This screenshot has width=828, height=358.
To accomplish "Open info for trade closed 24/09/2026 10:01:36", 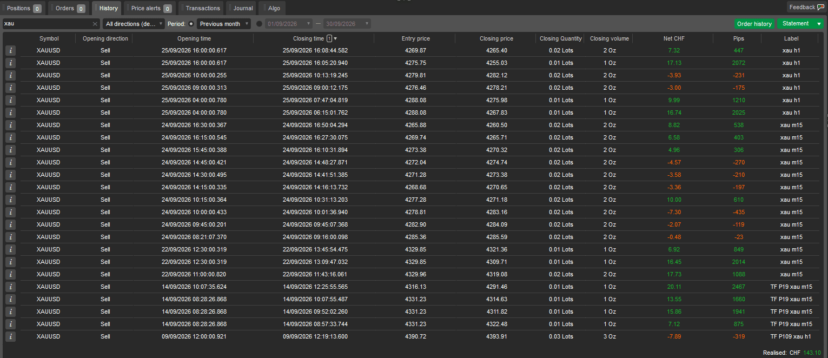I will coord(10,212).
